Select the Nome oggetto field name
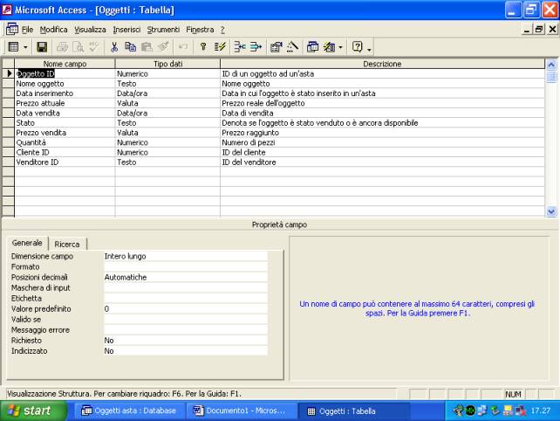Screen dimensions: 560x421 coord(40,84)
